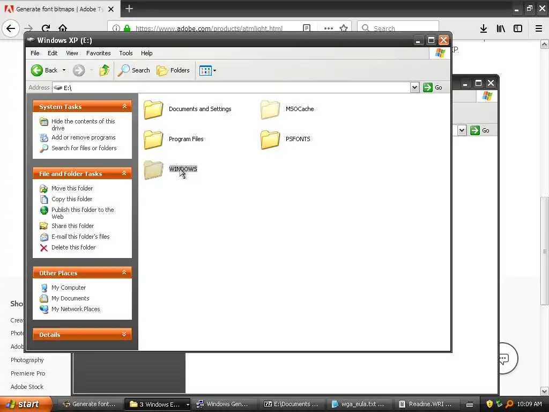Click the Firefox back button

11,28
